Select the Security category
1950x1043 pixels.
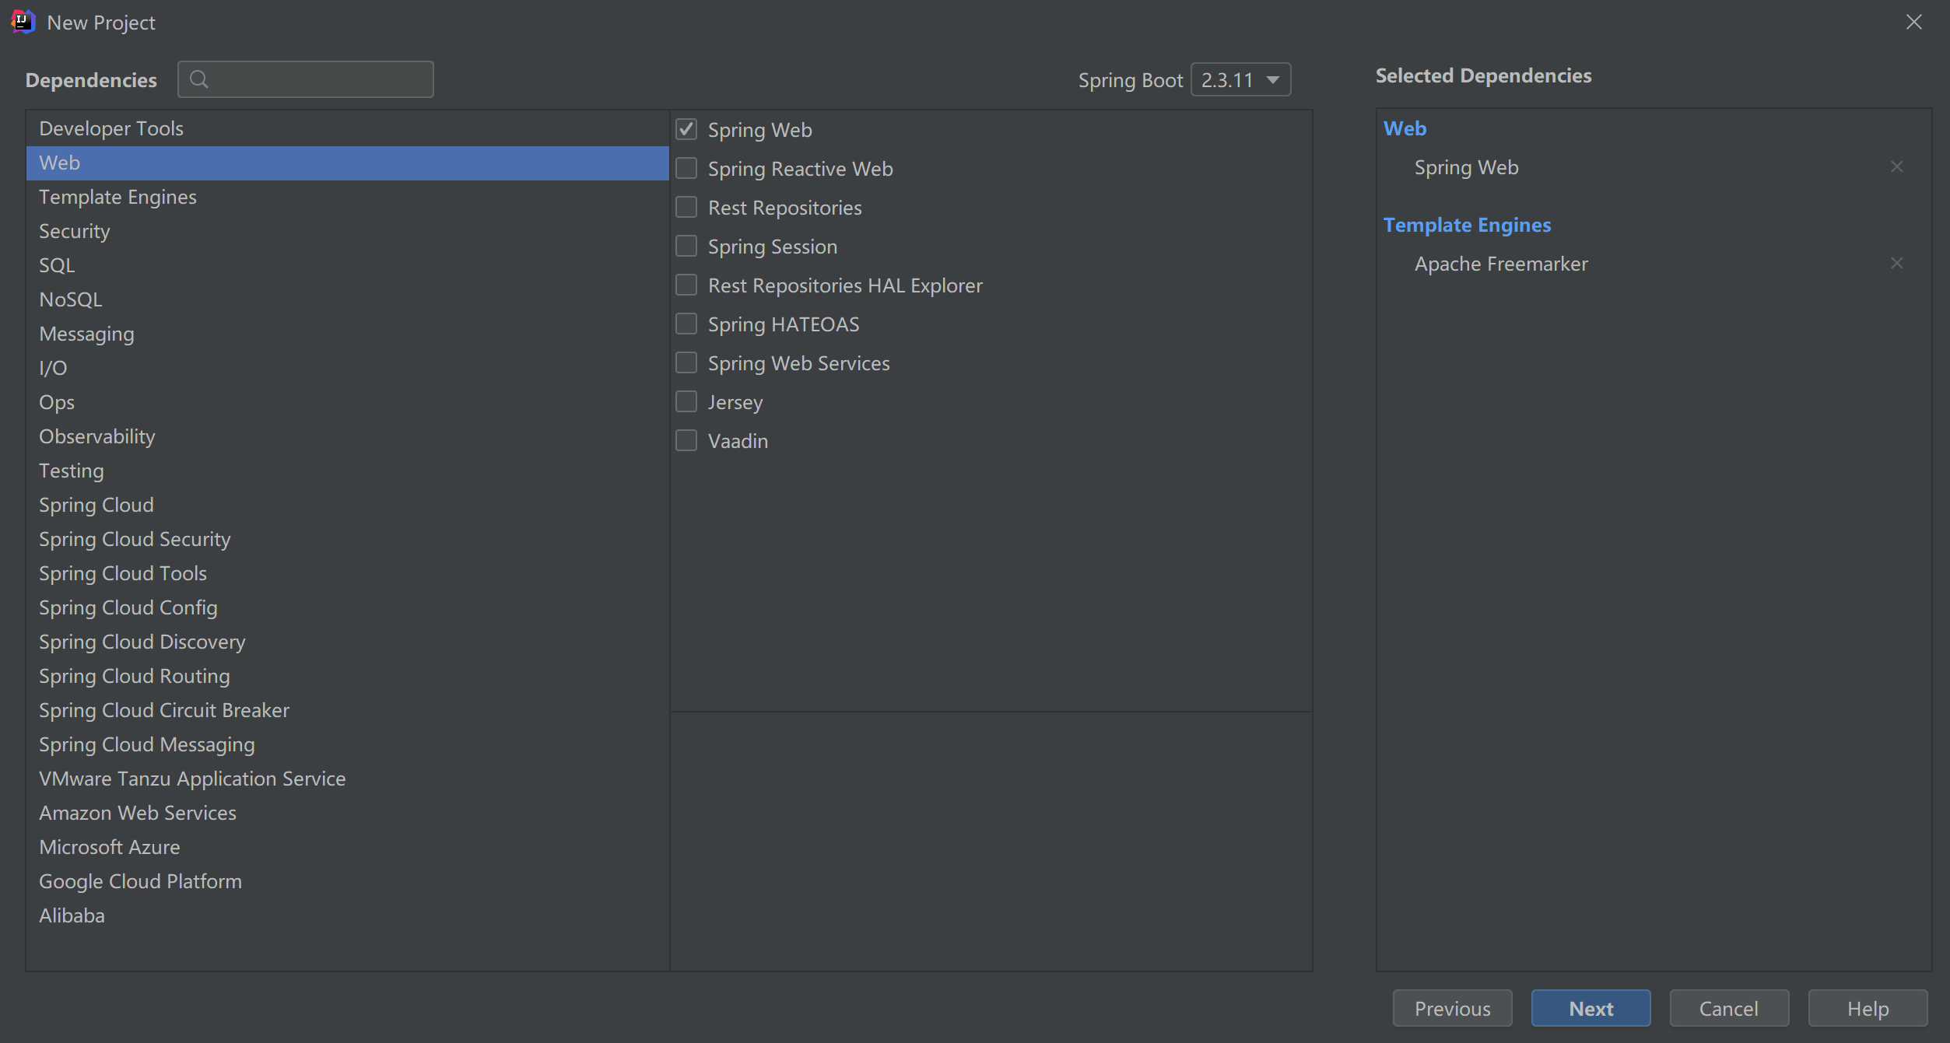coord(75,232)
